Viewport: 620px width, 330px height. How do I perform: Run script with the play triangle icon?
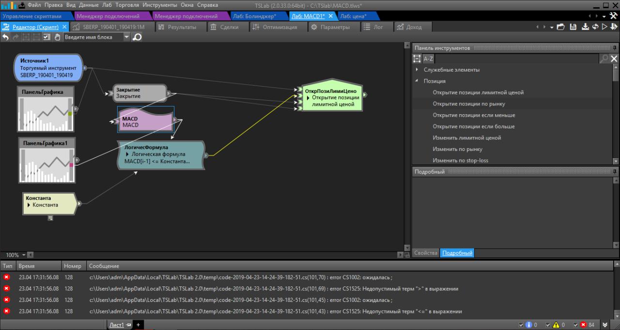pyautogui.click(x=604, y=27)
